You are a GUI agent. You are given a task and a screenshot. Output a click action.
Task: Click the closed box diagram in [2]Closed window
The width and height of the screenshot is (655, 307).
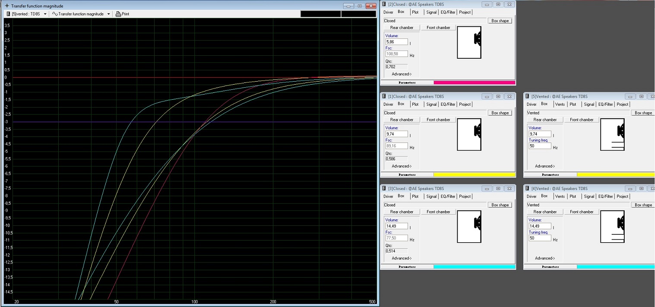pyautogui.click(x=469, y=42)
